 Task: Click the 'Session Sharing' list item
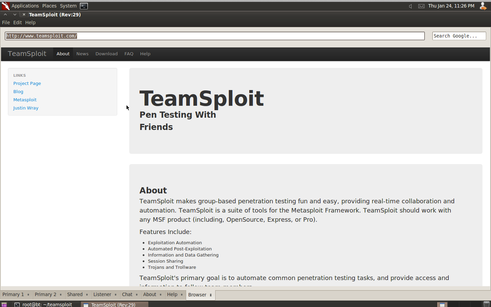click(165, 261)
